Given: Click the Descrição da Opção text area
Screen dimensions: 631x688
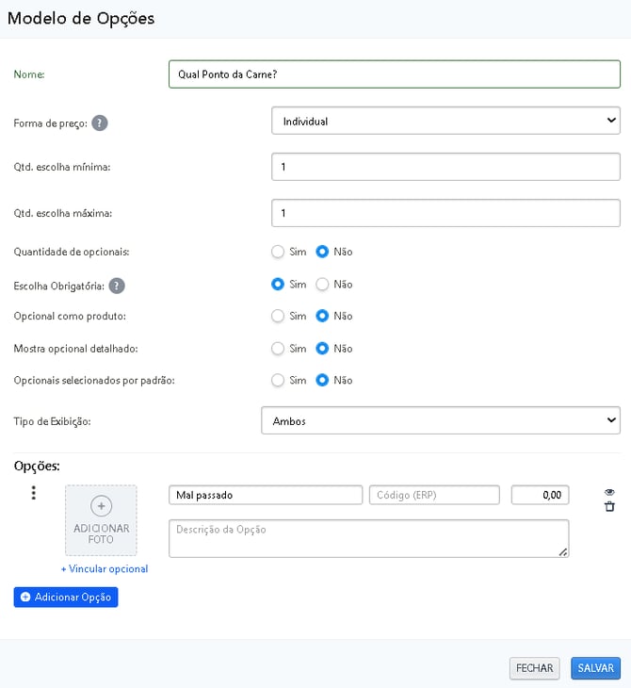Looking at the screenshot, I should point(368,538).
